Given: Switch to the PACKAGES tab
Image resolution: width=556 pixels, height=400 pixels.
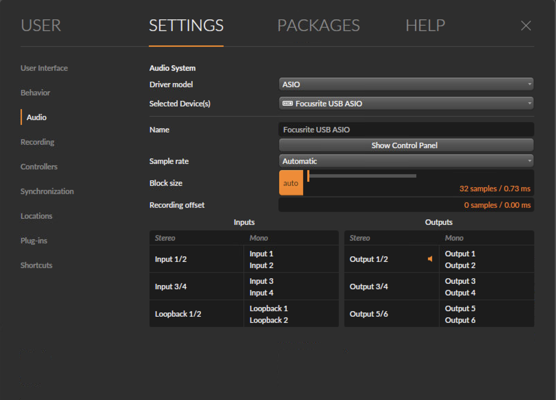Looking at the screenshot, I should coord(318,26).
